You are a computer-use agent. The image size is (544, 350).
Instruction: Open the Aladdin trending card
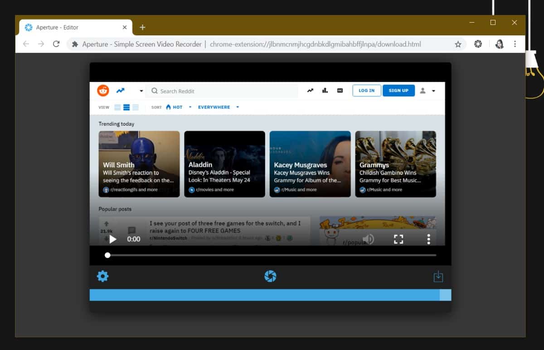pos(224,164)
